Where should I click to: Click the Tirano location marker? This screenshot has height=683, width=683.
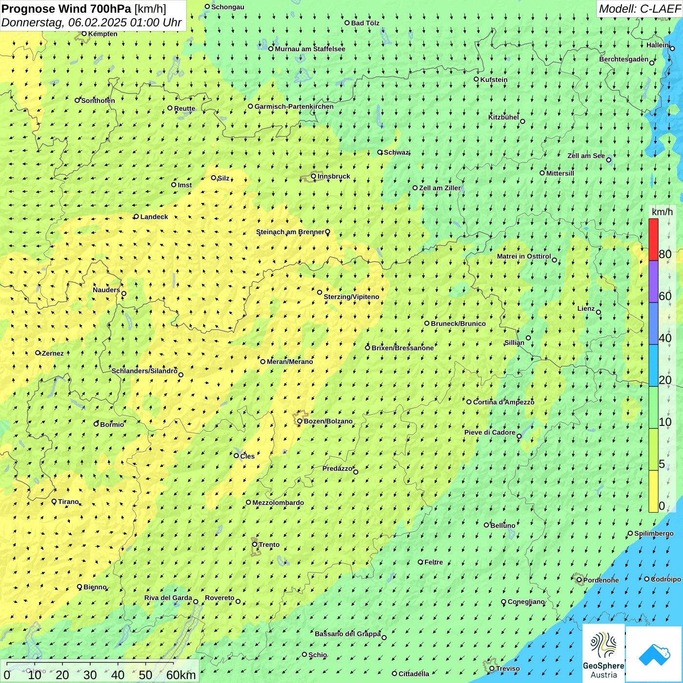coord(54,502)
